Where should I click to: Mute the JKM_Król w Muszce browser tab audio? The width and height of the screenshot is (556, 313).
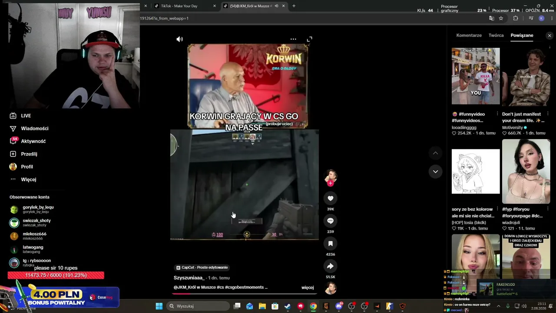point(276,6)
